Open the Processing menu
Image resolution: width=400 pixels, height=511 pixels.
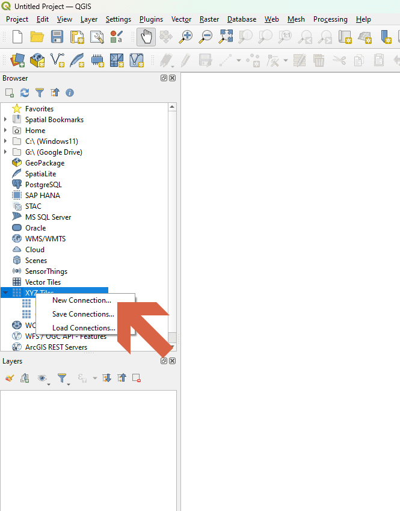tap(330, 19)
